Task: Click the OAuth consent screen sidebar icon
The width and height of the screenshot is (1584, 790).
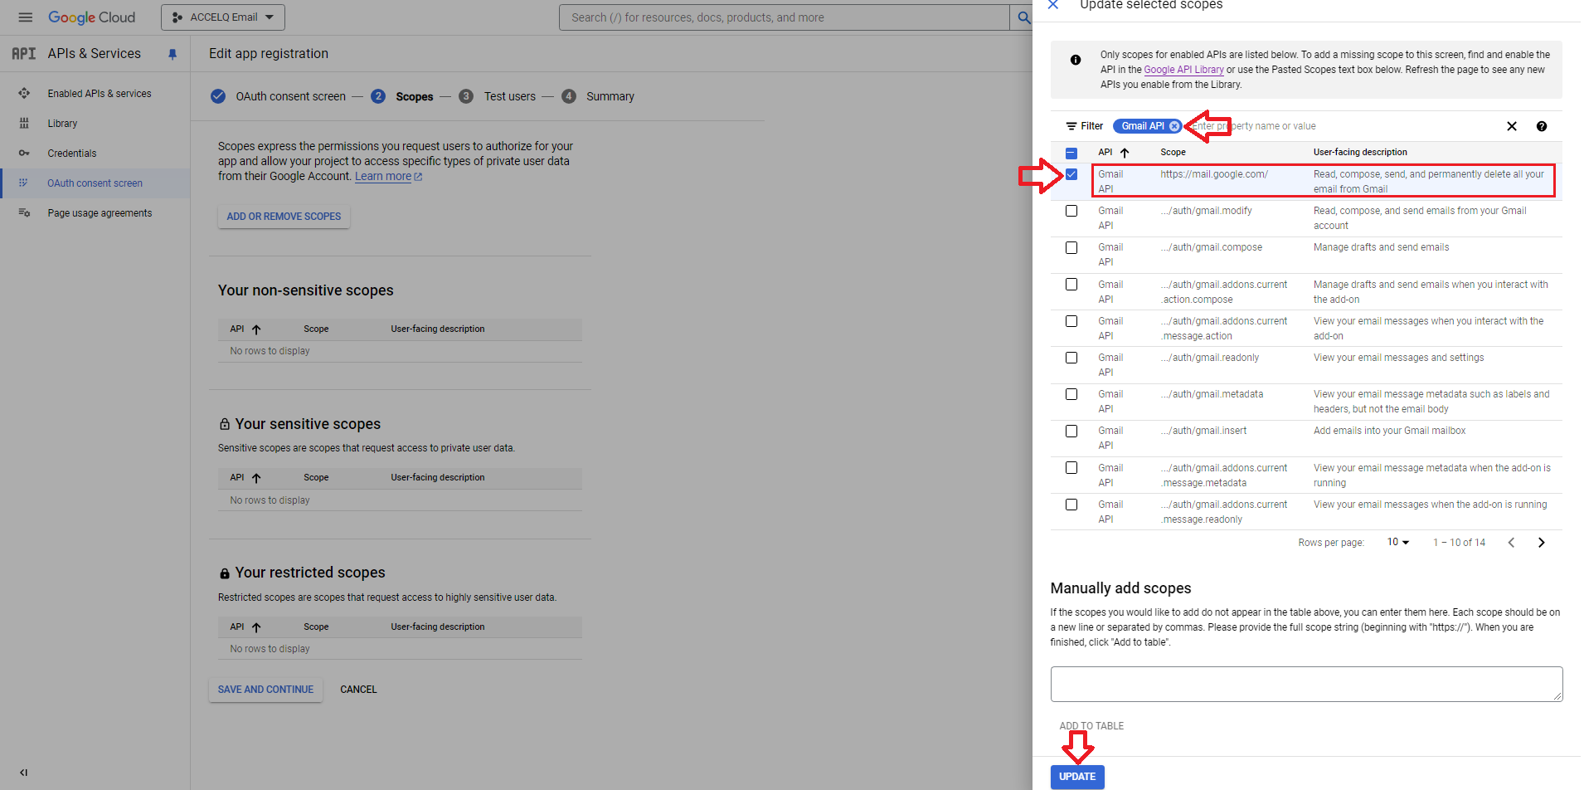Action: point(23,183)
